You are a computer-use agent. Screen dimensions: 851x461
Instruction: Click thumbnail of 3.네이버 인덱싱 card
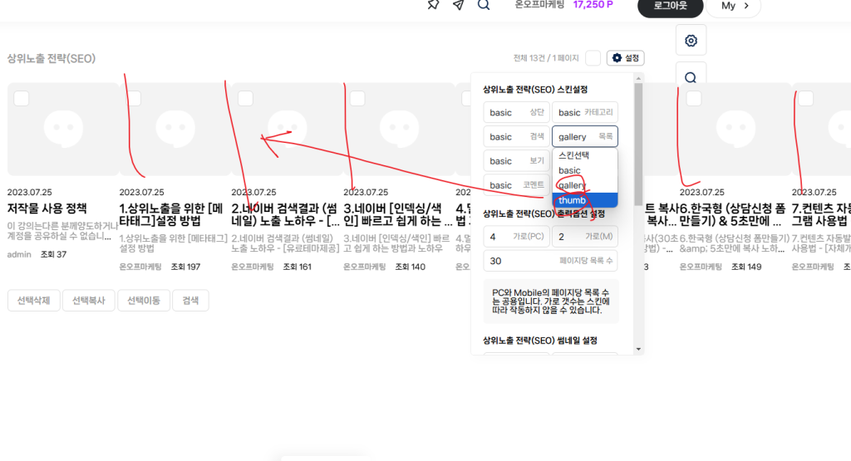(399, 129)
